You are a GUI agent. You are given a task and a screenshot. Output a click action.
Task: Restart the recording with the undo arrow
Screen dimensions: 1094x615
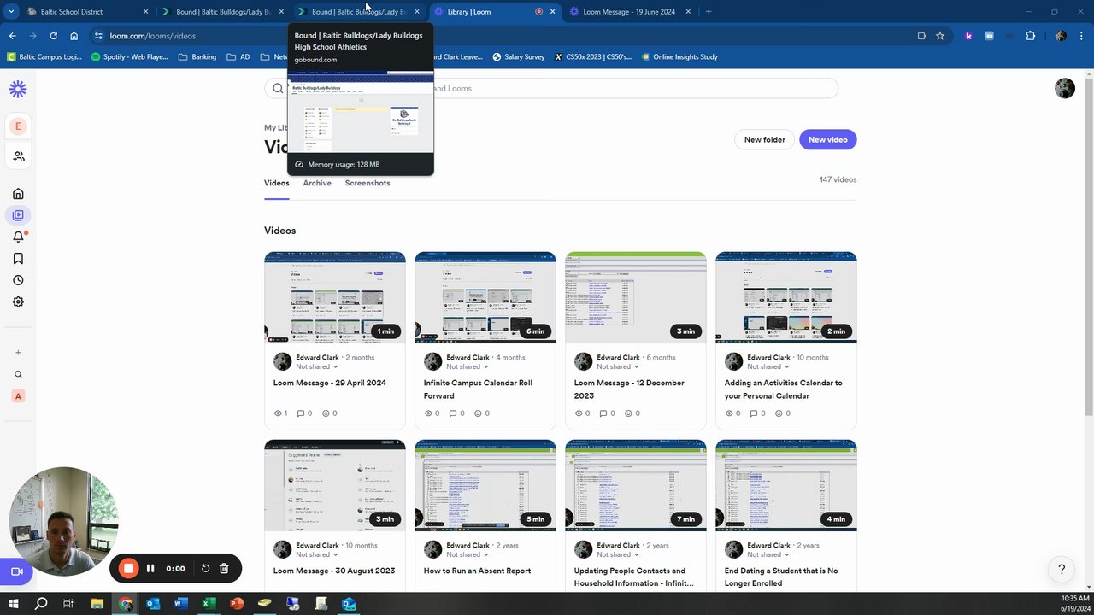[205, 568]
